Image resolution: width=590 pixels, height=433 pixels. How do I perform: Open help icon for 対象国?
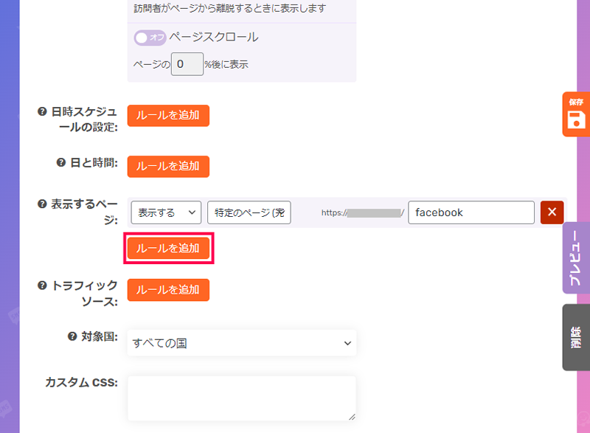point(72,336)
